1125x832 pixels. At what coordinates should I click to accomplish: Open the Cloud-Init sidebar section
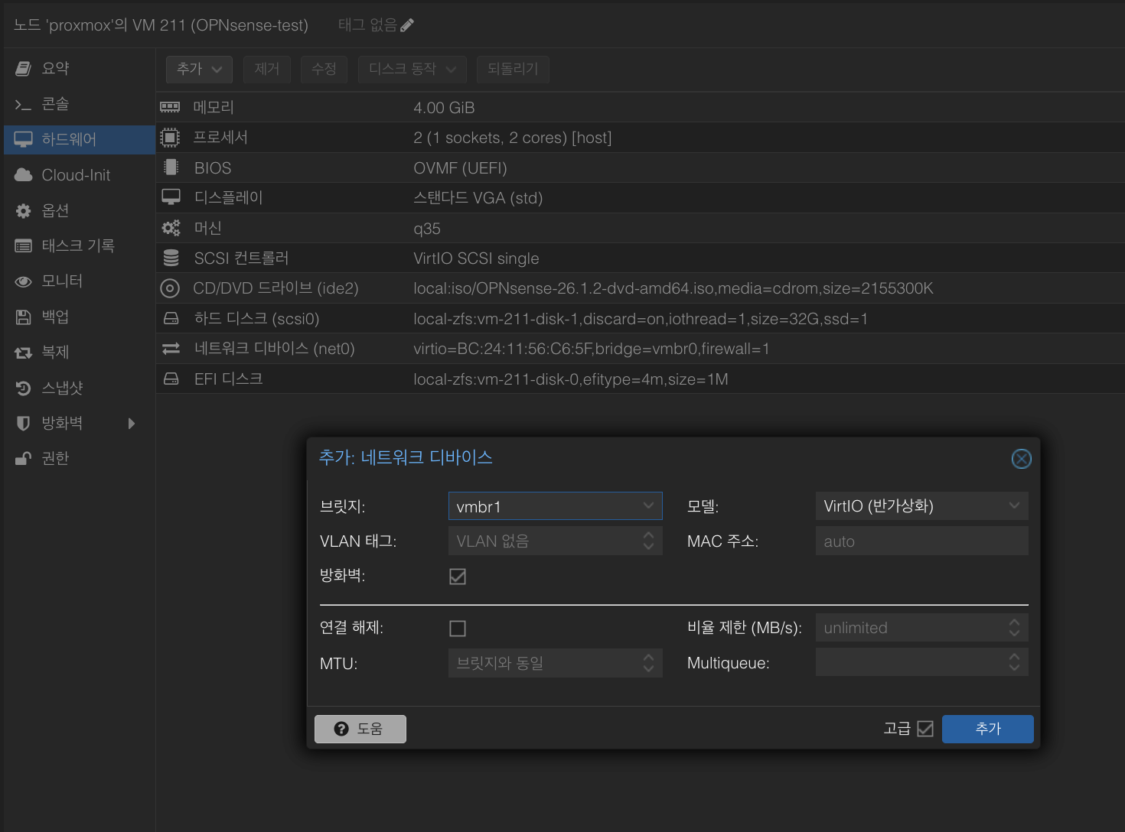pyautogui.click(x=76, y=175)
